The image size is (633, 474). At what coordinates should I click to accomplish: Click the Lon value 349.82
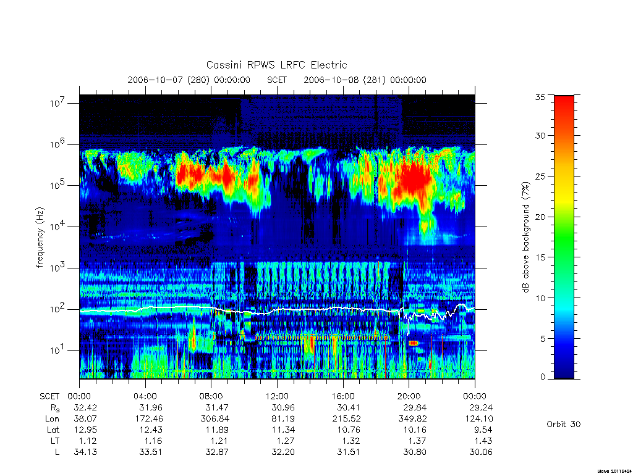coord(412,419)
